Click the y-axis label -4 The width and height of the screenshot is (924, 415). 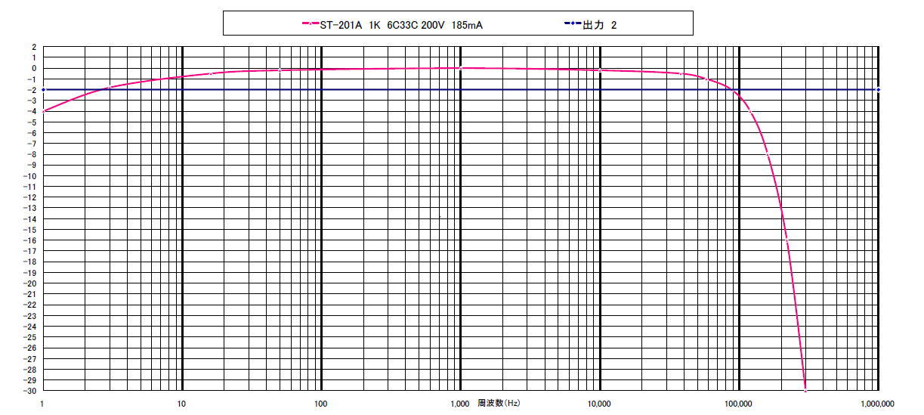coord(32,111)
